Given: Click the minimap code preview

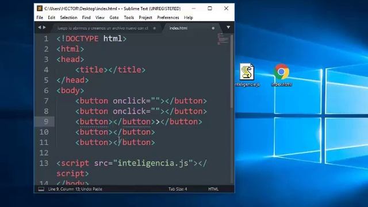Looking at the screenshot, I should click(223, 39).
